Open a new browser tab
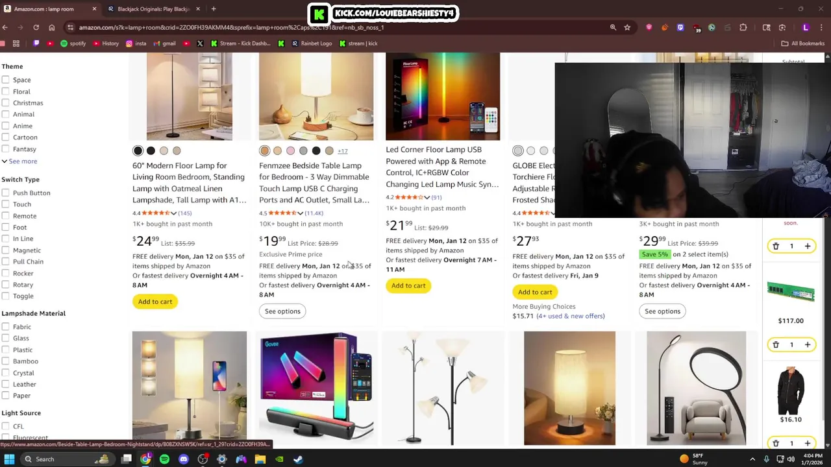 pos(214,9)
